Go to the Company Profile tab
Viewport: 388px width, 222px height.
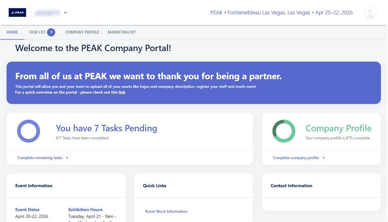point(82,32)
